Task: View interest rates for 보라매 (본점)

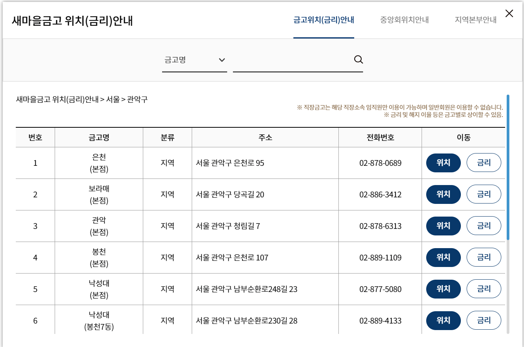Action: 484,194
